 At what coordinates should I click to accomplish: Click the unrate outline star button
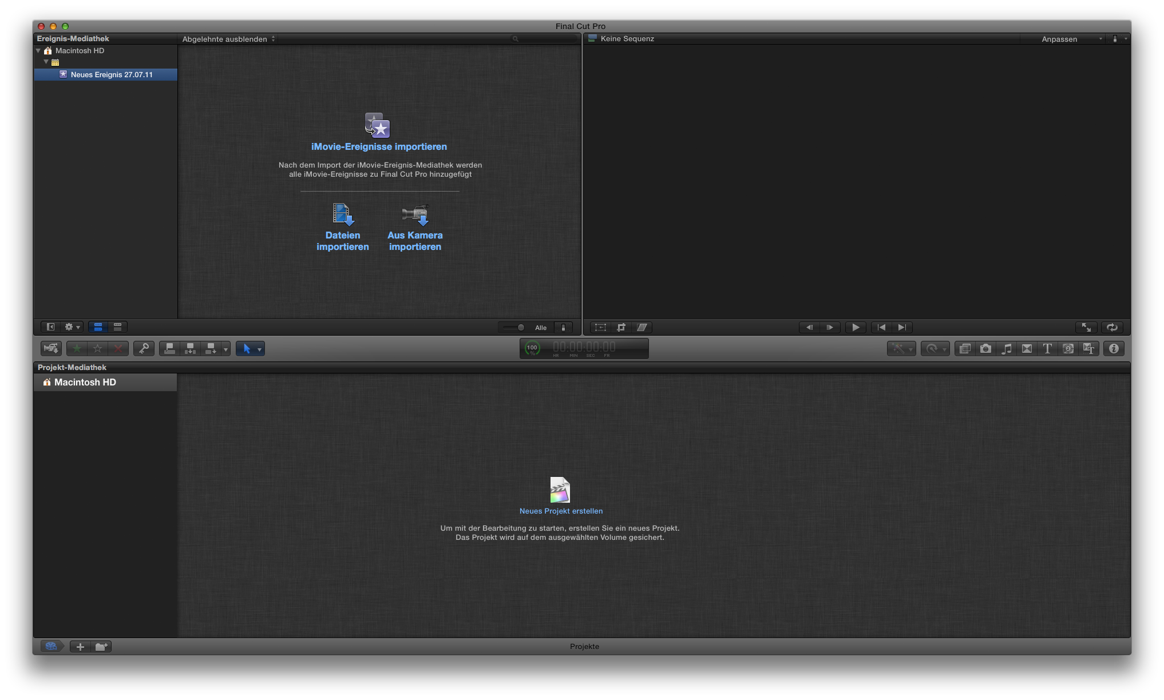pos(98,348)
